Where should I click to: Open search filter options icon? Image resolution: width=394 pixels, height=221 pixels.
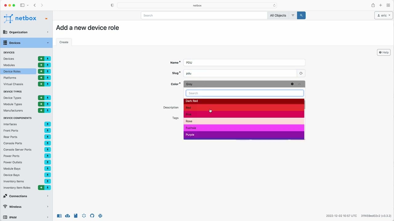click(293, 15)
